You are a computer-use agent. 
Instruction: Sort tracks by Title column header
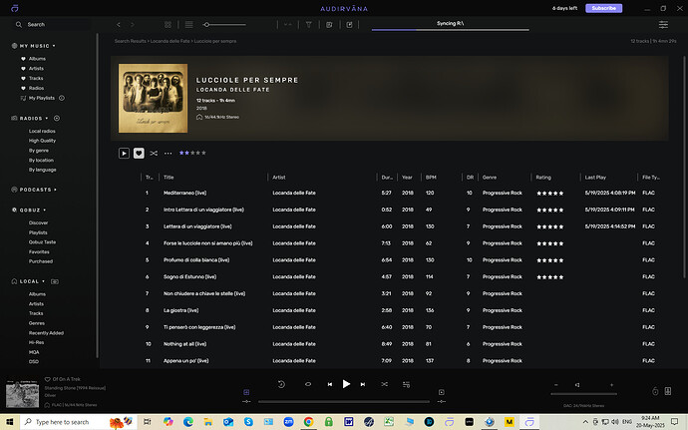click(169, 178)
